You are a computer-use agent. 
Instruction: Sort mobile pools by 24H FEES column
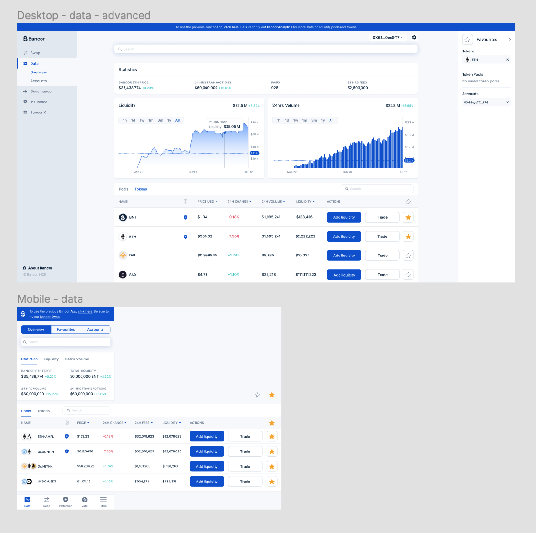(144, 423)
